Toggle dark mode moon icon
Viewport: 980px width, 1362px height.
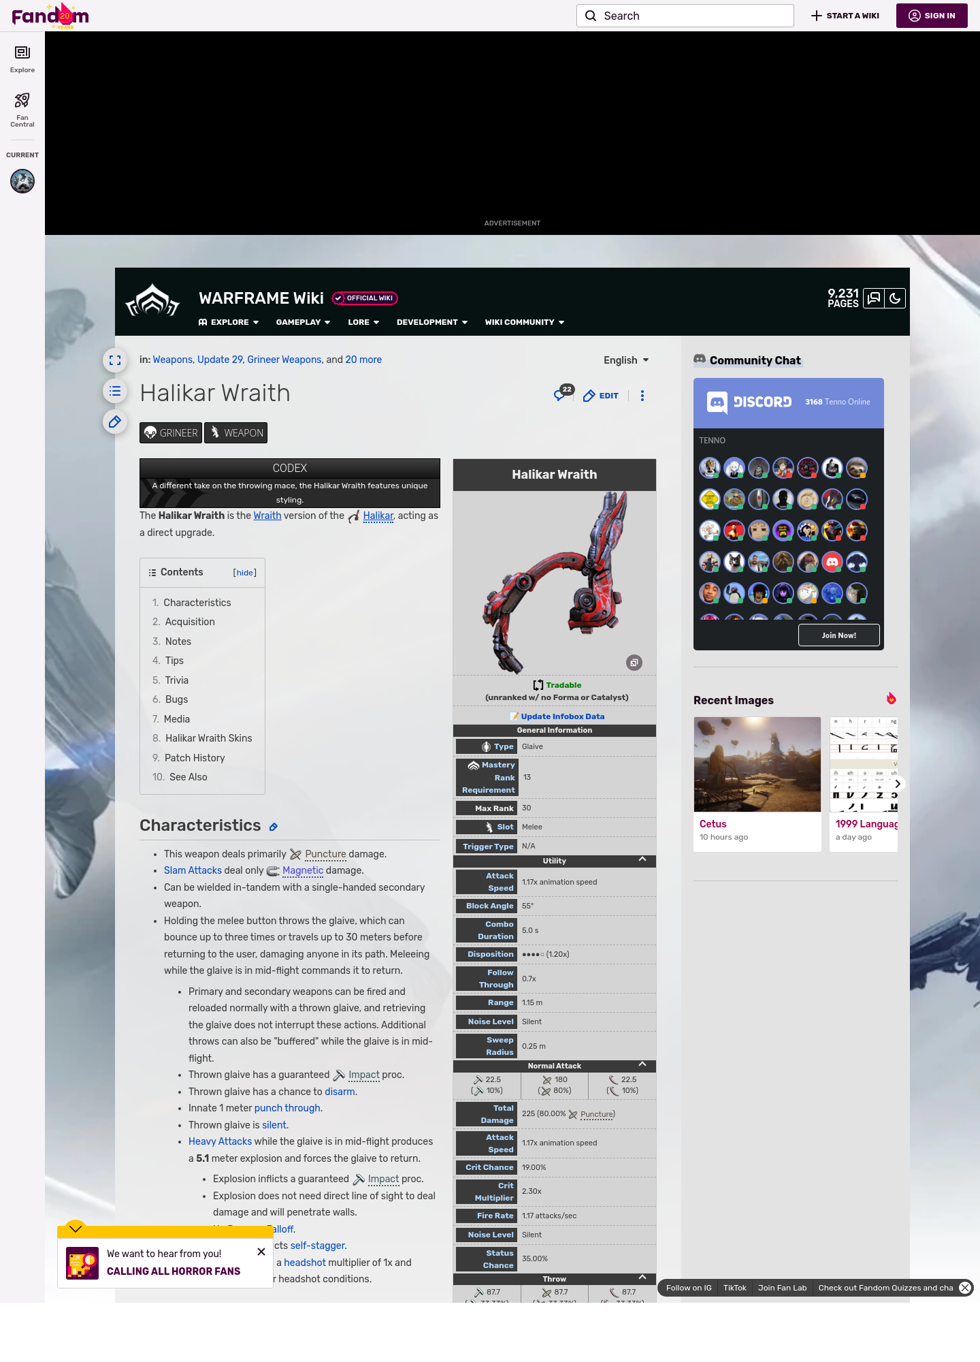[x=895, y=298]
